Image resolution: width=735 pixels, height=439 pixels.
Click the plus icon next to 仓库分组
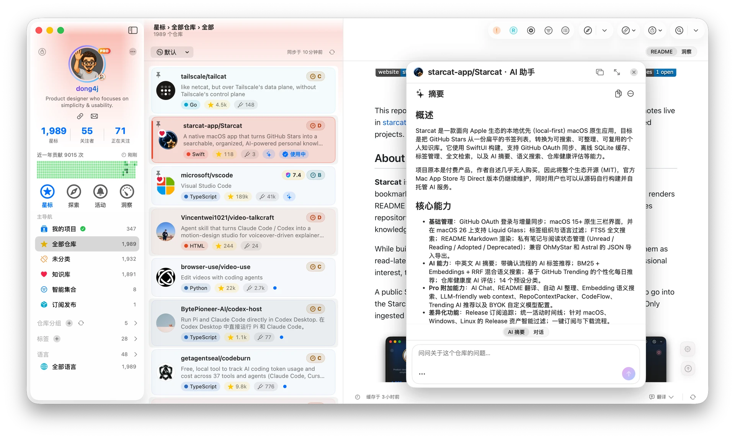[69, 323]
